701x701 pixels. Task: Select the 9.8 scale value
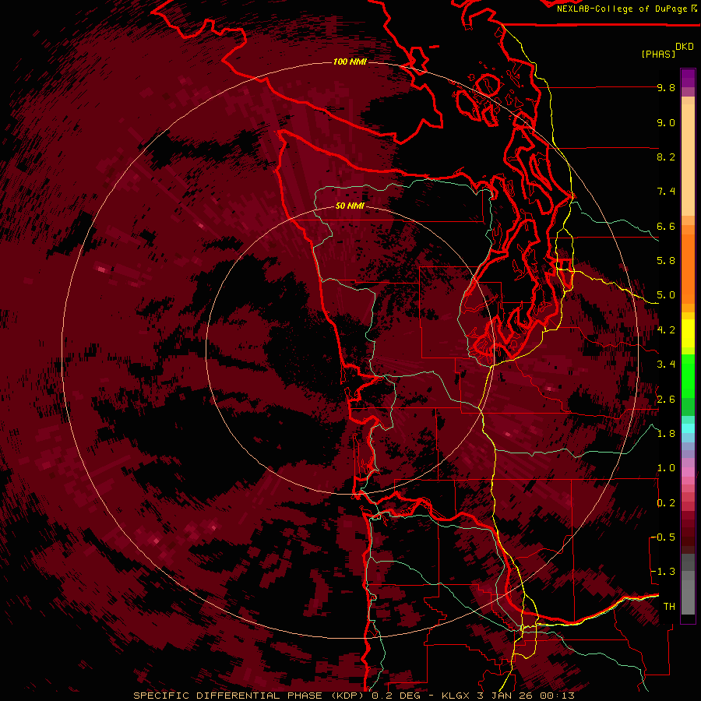[666, 87]
